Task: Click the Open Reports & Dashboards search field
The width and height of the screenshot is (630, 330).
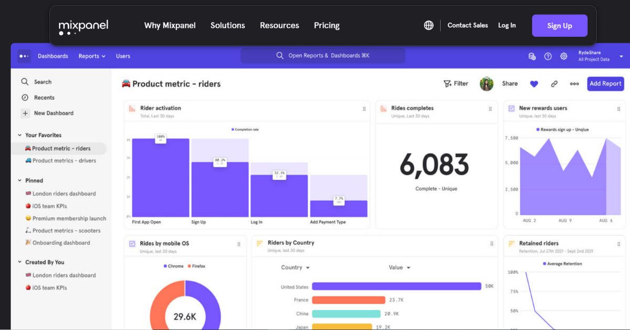Action: [323, 56]
